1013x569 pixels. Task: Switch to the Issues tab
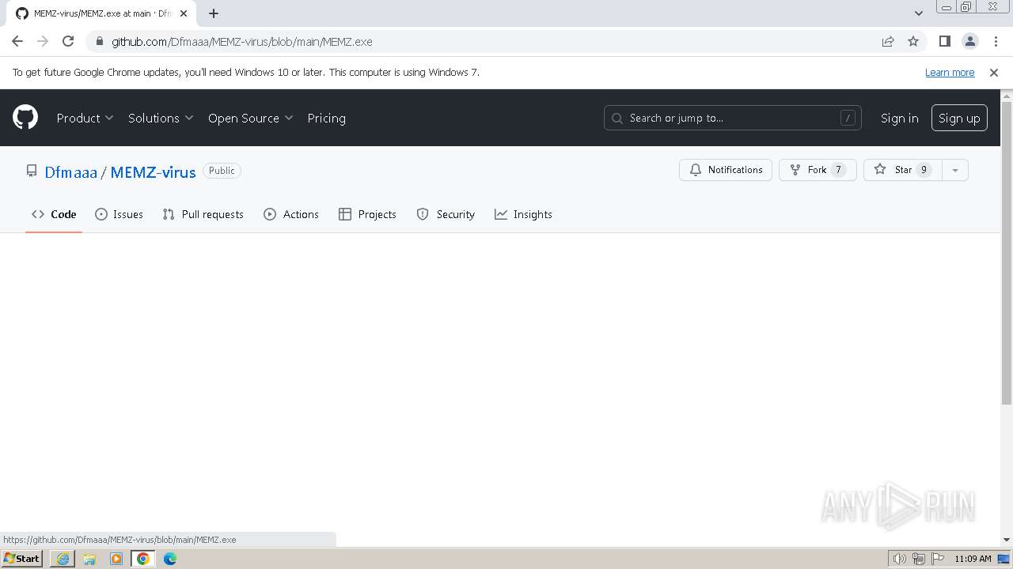[x=119, y=214]
